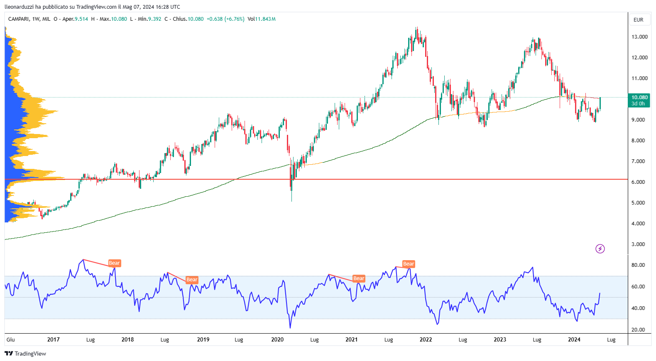This screenshot has width=656, height=361.
Task: Click the MIL exchange label in the legend
Action: coord(46,19)
